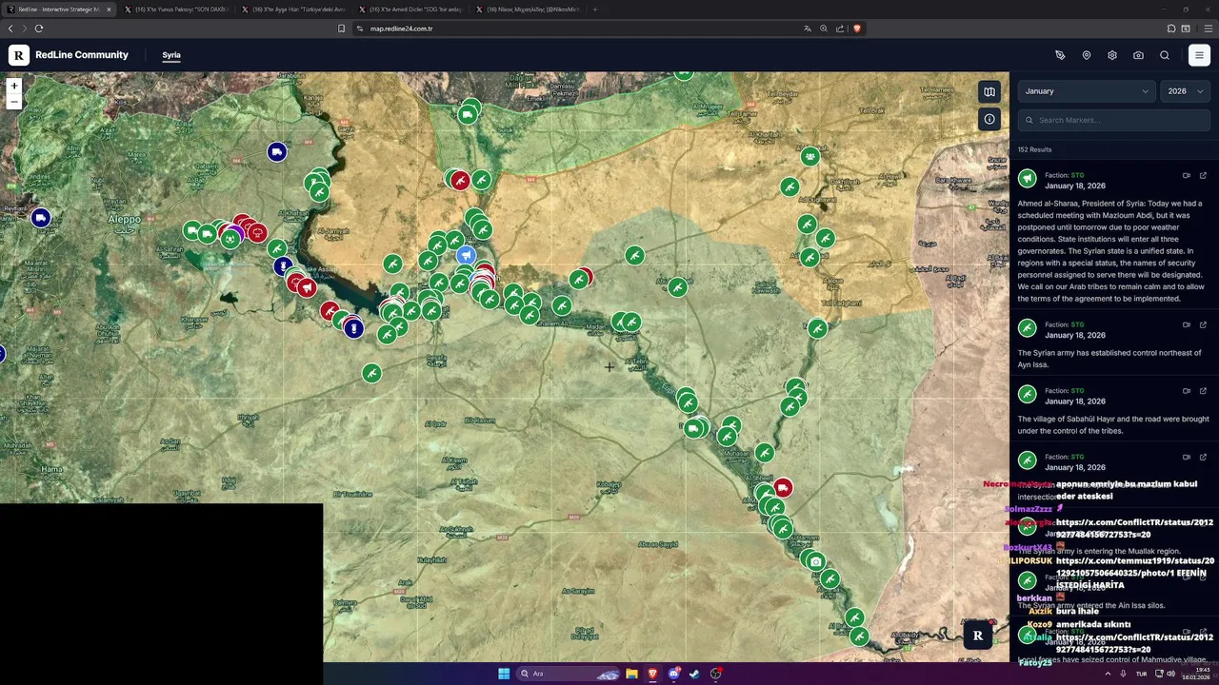Open external link on Ayn Issa entry
1219x685 pixels.
[x=1203, y=324]
